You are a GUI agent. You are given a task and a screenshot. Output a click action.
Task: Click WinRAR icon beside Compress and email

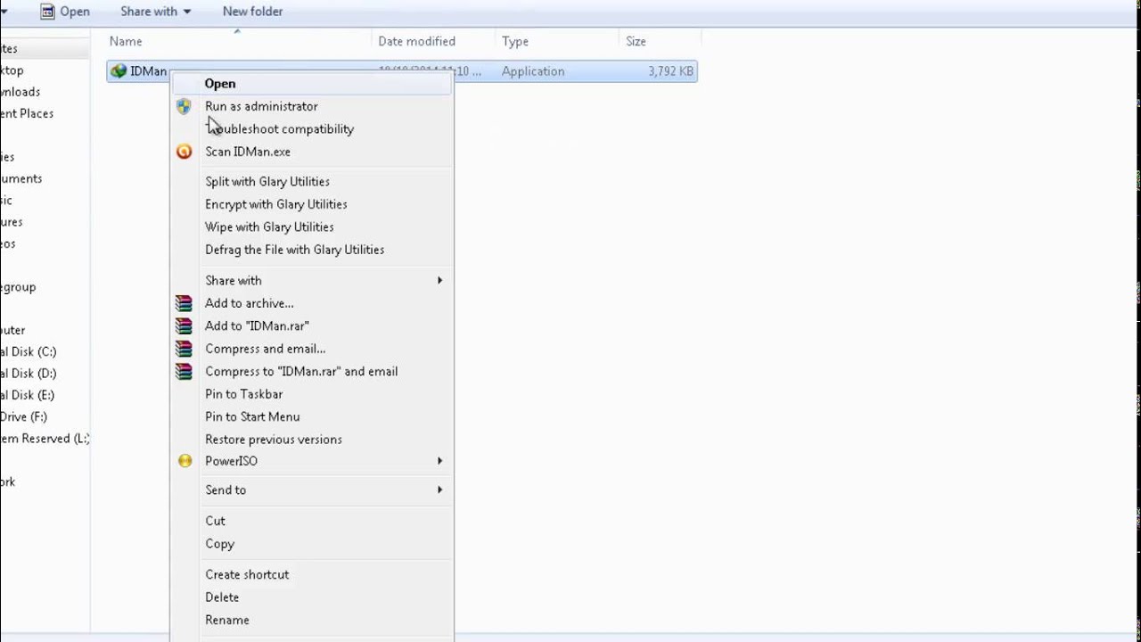pos(184,349)
